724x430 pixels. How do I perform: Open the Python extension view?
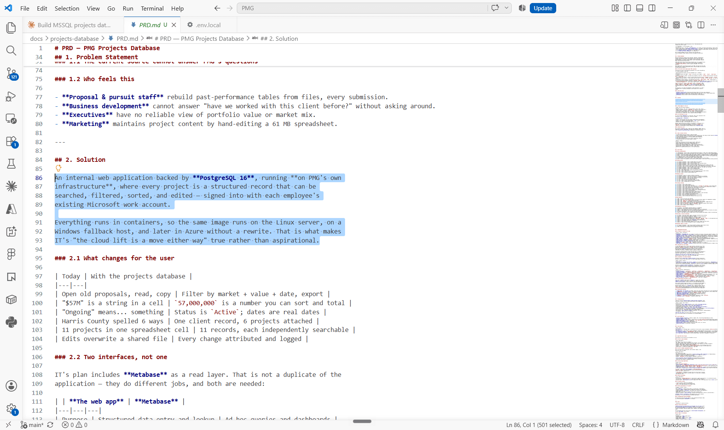coord(11,322)
